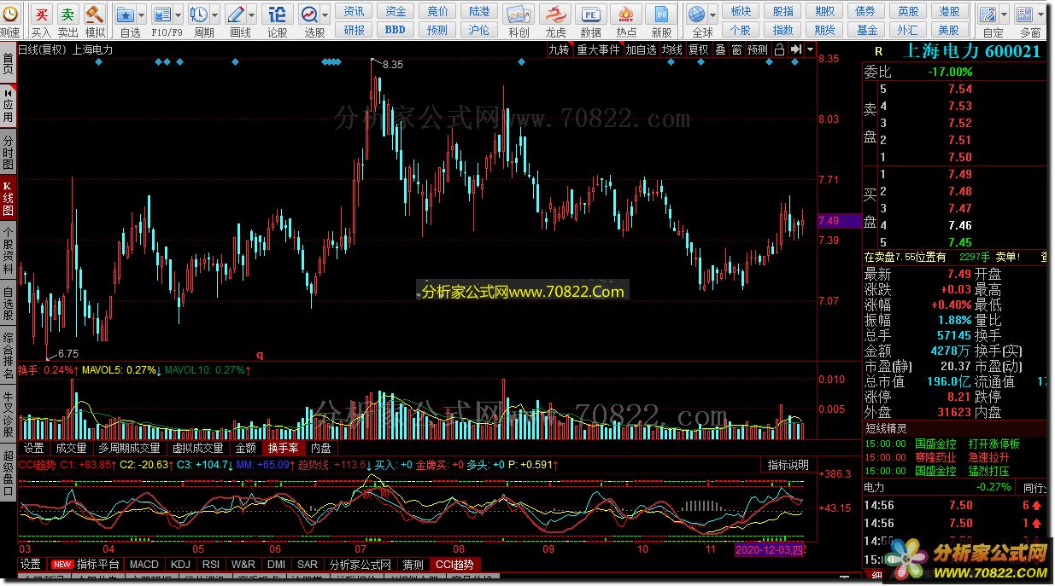Select the 多周期成交量 volume tab
The image size is (1055, 586).
129,448
